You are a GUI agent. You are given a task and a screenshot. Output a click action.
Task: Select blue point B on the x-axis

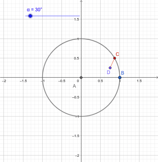point(120,78)
